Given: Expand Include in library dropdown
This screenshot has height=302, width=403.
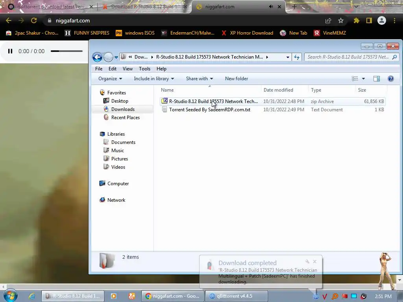Looking at the screenshot, I should coord(154,79).
